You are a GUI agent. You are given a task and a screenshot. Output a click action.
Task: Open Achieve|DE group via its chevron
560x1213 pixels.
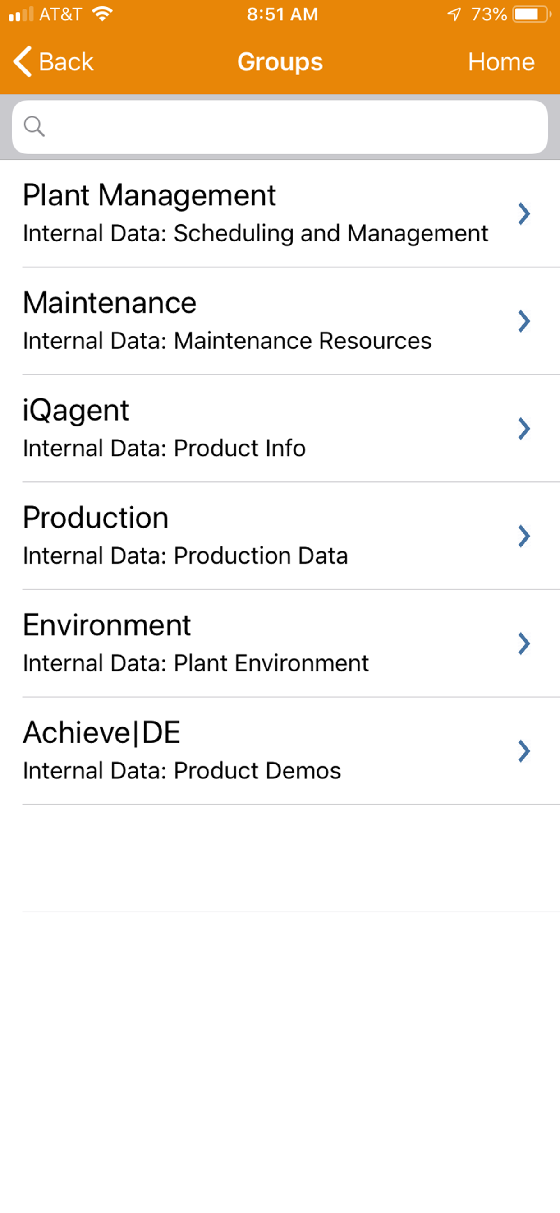click(524, 750)
